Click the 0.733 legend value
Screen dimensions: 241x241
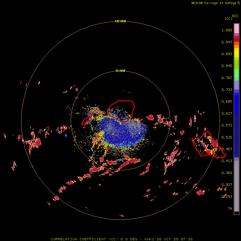click(227, 90)
